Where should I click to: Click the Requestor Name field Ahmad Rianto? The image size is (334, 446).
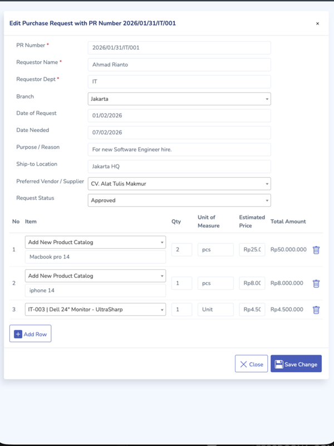(x=179, y=65)
